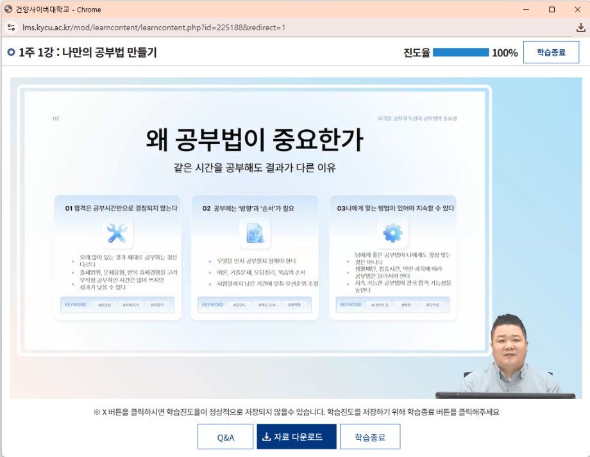Click the bottom 학습종료 button

[x=370, y=437]
